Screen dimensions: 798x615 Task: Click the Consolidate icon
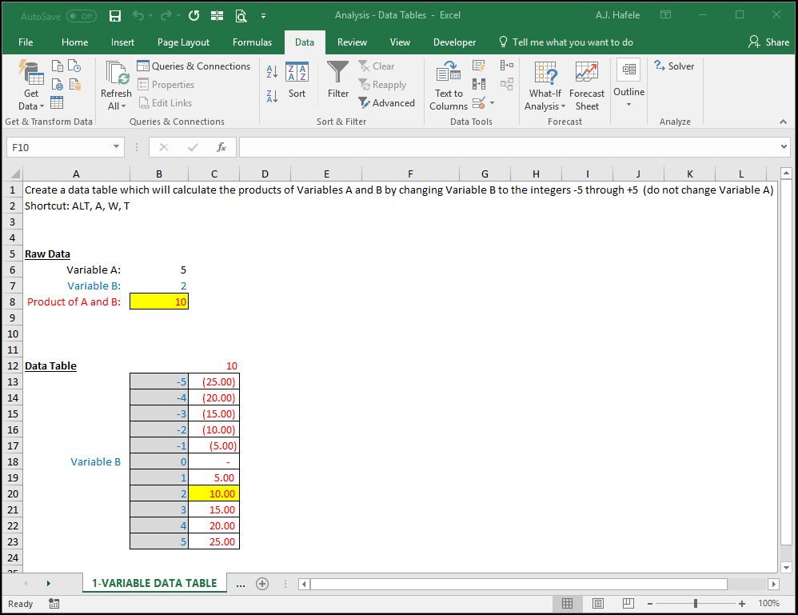click(x=506, y=66)
